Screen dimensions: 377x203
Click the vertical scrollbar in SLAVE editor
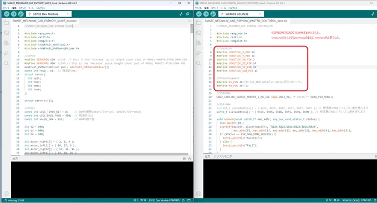coord(192,29)
